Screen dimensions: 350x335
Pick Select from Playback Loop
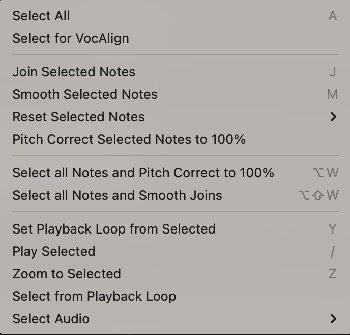[94, 296]
